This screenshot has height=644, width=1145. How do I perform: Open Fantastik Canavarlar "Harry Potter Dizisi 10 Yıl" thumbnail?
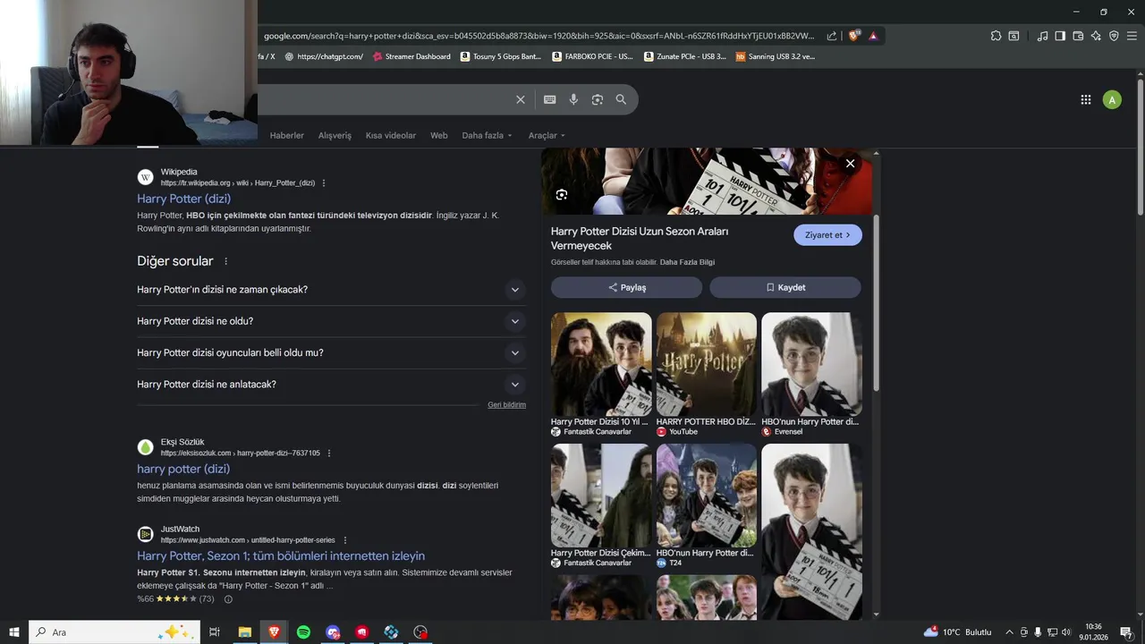(x=601, y=364)
